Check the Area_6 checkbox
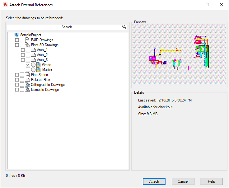Viewport: 229px width, 188px height. (x=28, y=60)
